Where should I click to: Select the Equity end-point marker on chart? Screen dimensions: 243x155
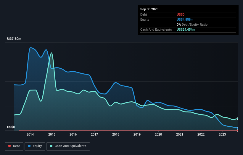(x=238, y=128)
